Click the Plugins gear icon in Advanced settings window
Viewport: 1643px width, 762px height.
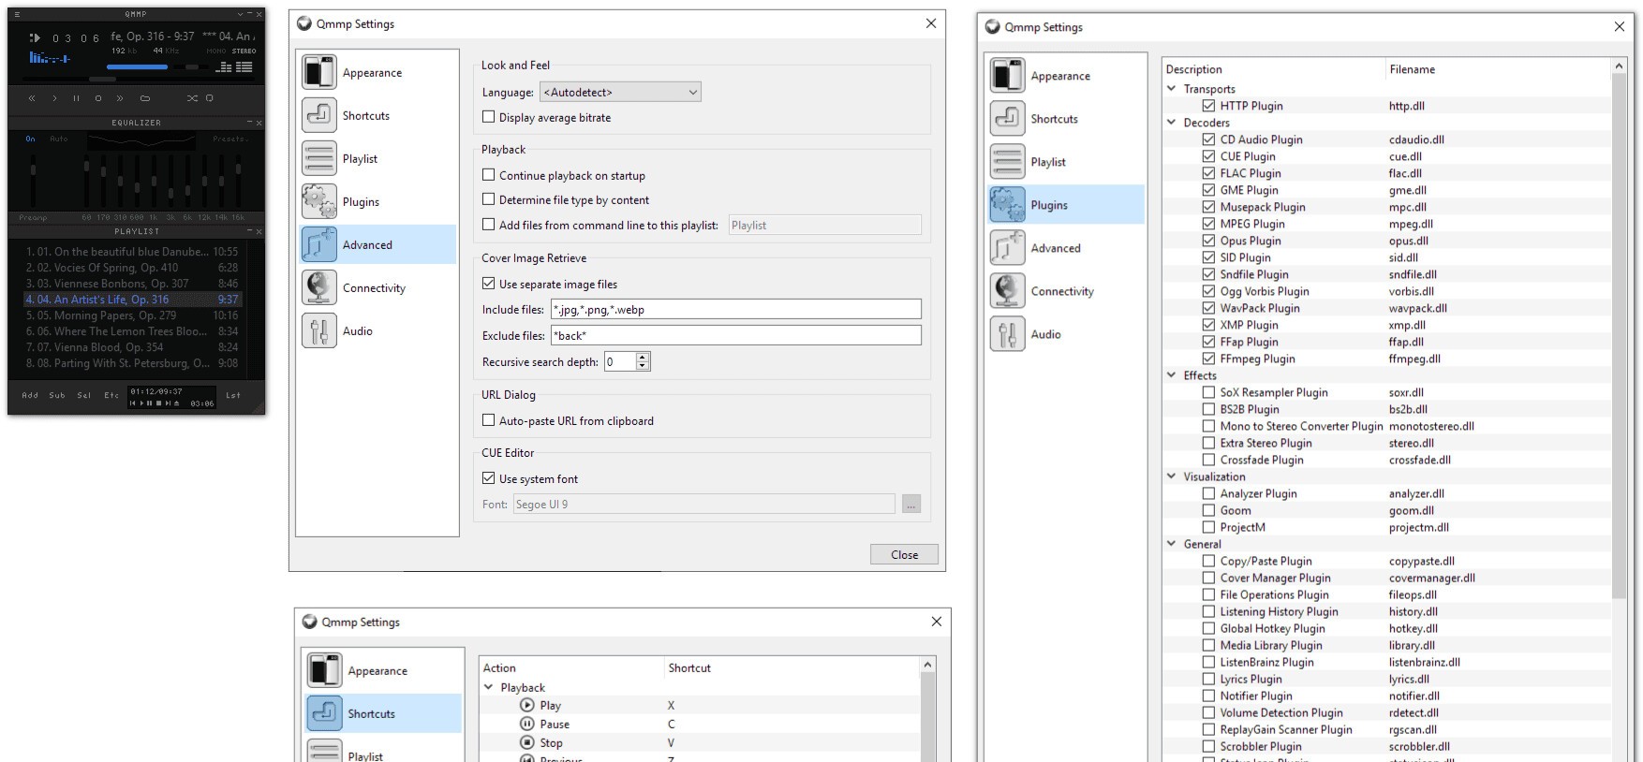318,201
